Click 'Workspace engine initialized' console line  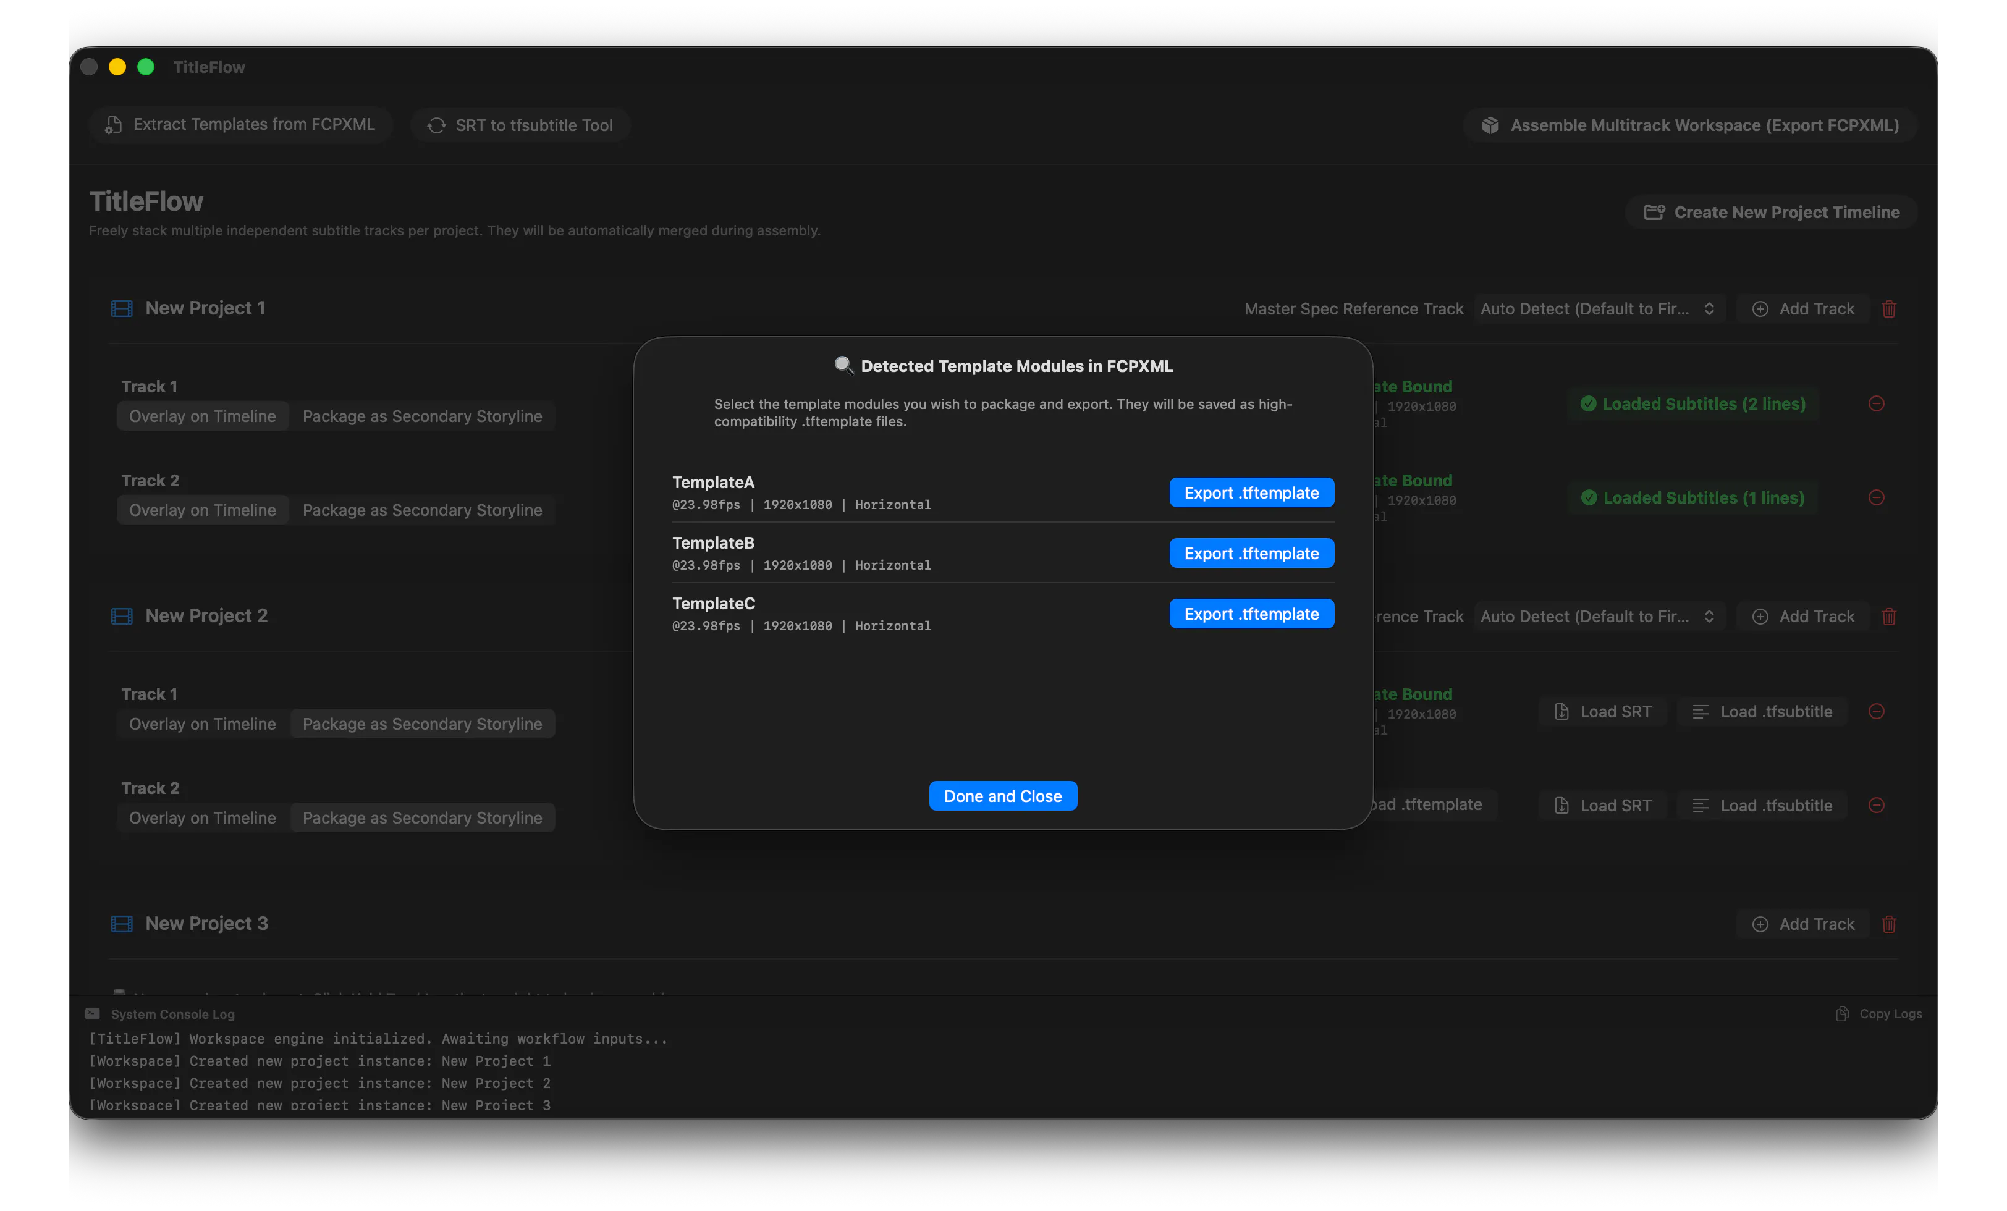pos(378,1039)
